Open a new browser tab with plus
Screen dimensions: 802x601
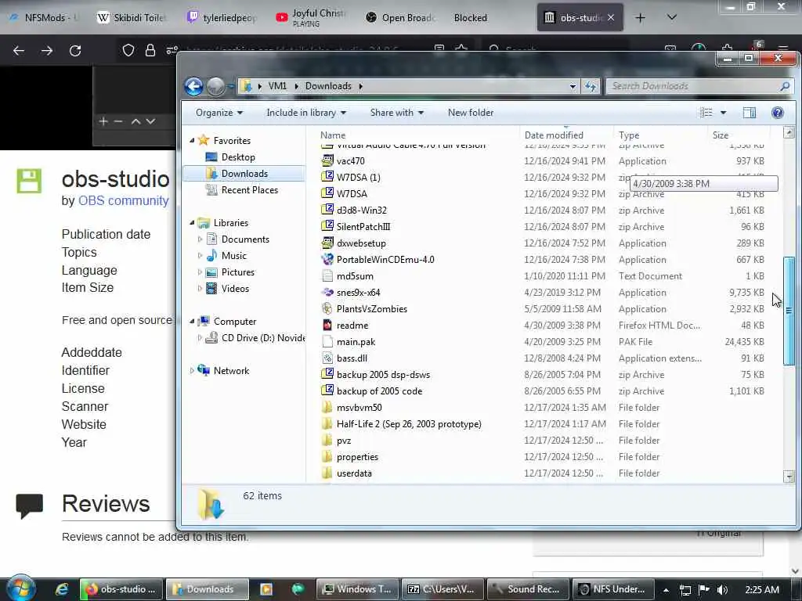(640, 18)
